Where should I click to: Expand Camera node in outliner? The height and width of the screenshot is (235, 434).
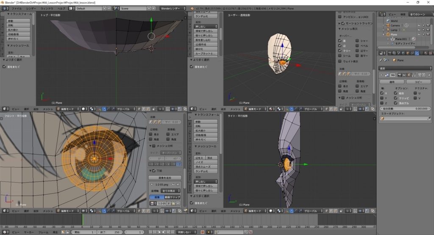coord(383,25)
